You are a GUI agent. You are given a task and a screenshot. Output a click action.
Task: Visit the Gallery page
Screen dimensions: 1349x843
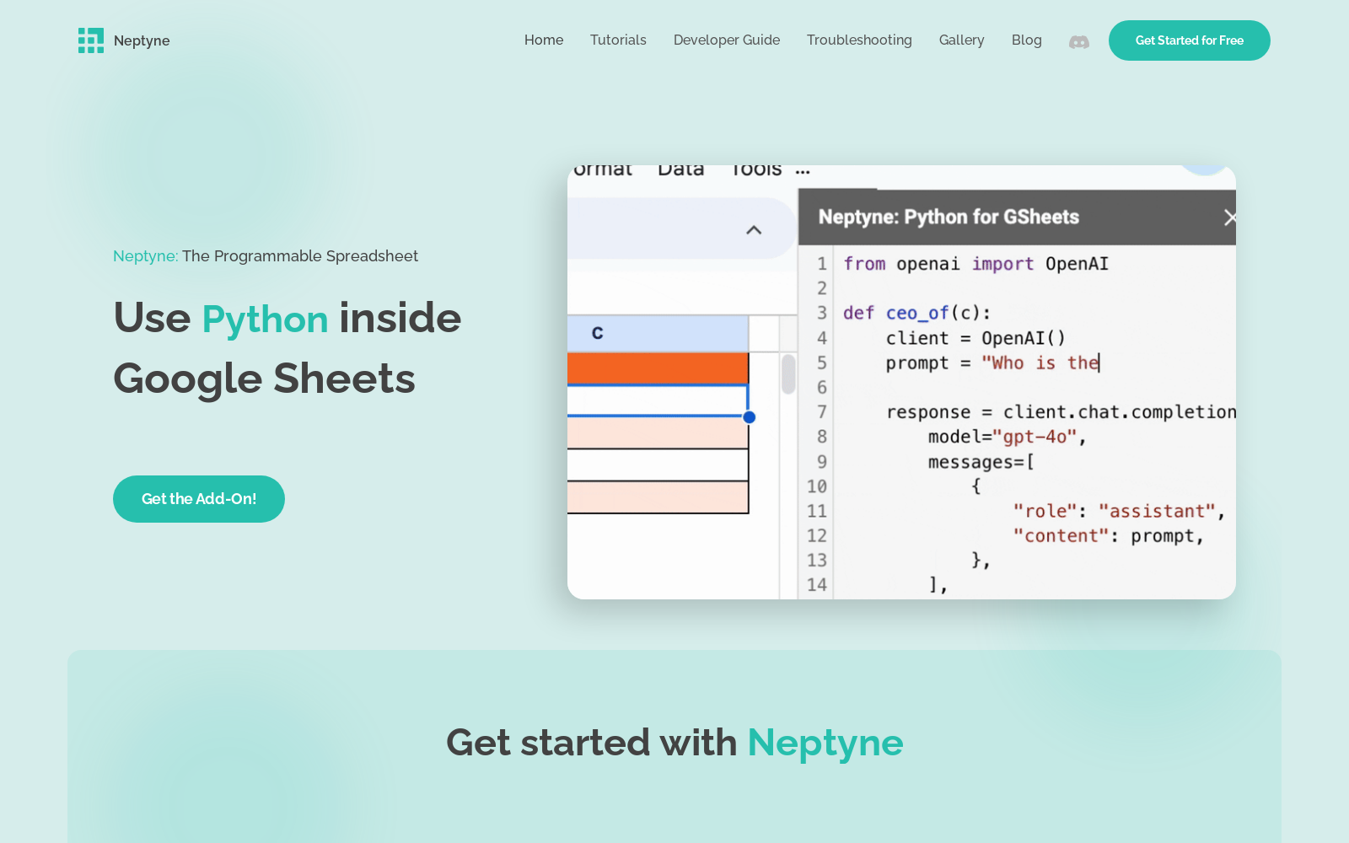tap(962, 40)
